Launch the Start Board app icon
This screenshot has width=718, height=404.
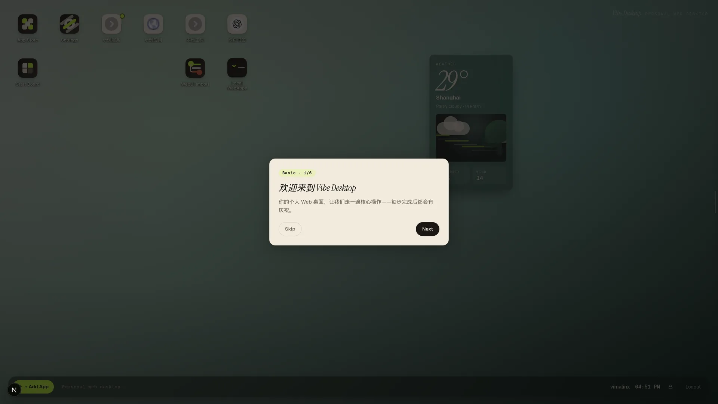coord(28,68)
